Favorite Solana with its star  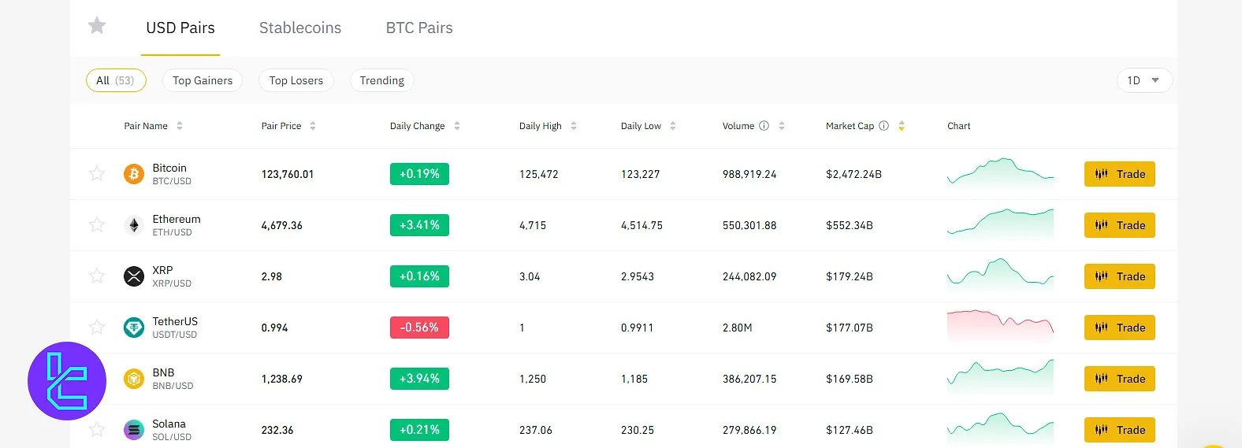pyautogui.click(x=97, y=429)
